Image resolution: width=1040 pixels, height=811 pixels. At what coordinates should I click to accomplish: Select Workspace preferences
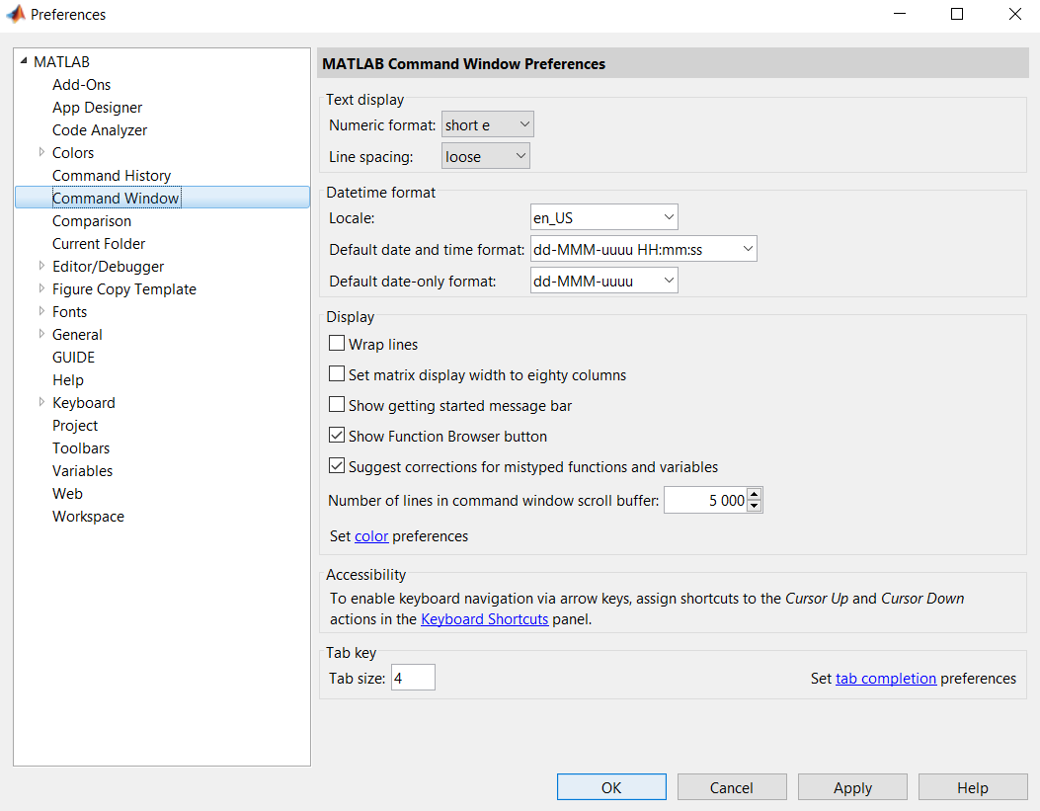[88, 517]
